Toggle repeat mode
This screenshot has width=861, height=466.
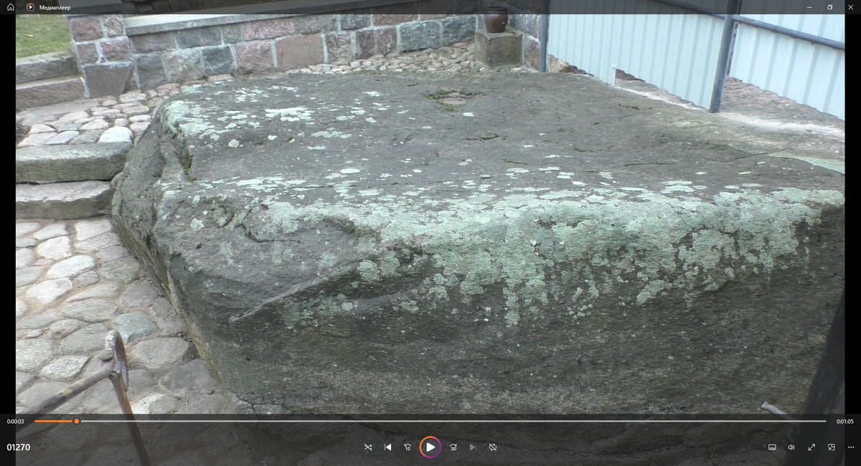click(493, 447)
